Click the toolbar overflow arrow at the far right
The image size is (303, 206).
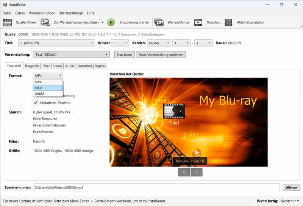point(301,27)
